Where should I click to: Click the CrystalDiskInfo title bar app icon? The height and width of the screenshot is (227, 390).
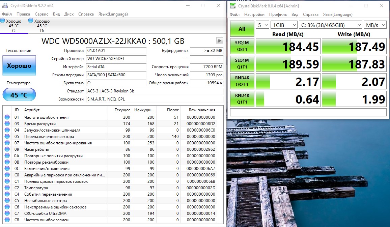[5, 5]
